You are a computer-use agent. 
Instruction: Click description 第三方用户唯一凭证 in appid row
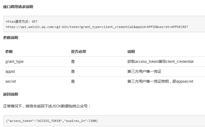pyautogui.click(x=144, y=71)
